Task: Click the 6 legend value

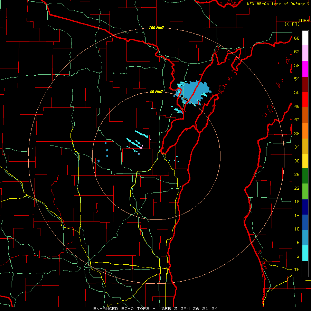Action: click(298, 243)
